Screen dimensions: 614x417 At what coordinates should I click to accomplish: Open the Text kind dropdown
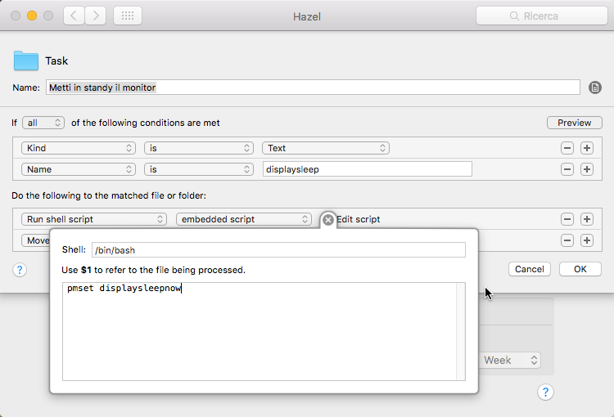[326, 148]
